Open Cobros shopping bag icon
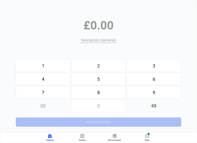This screenshot has height=143, width=197. 50,136
